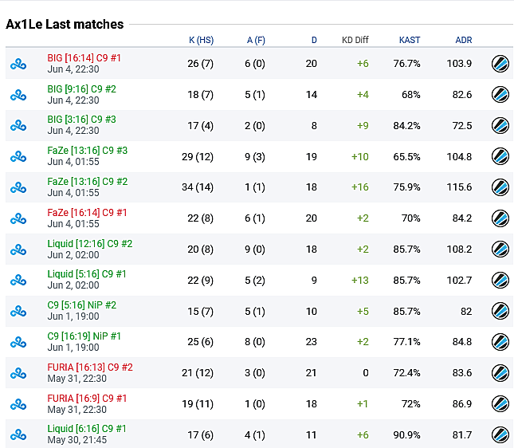Click the striped event icon in the Liquid [12:16] C9 #2 row
This screenshot has height=448, width=514.
(500, 250)
